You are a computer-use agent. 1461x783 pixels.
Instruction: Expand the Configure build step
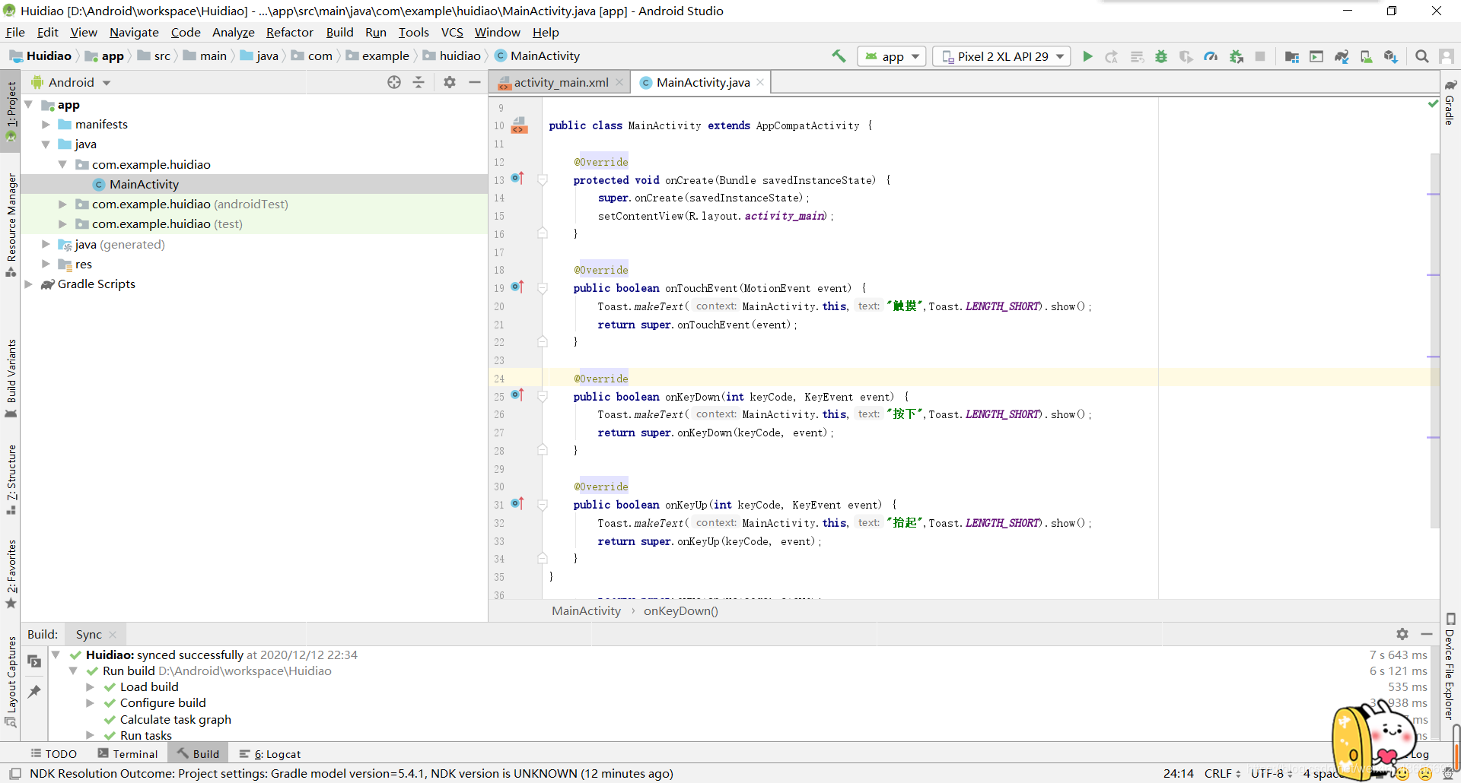coord(90,703)
